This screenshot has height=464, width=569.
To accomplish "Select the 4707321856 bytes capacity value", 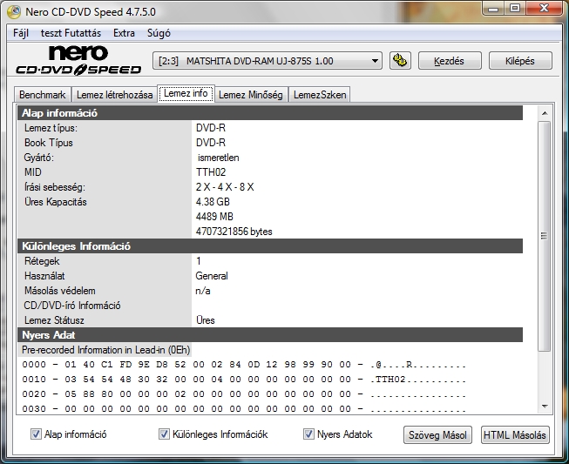I will 234,232.
